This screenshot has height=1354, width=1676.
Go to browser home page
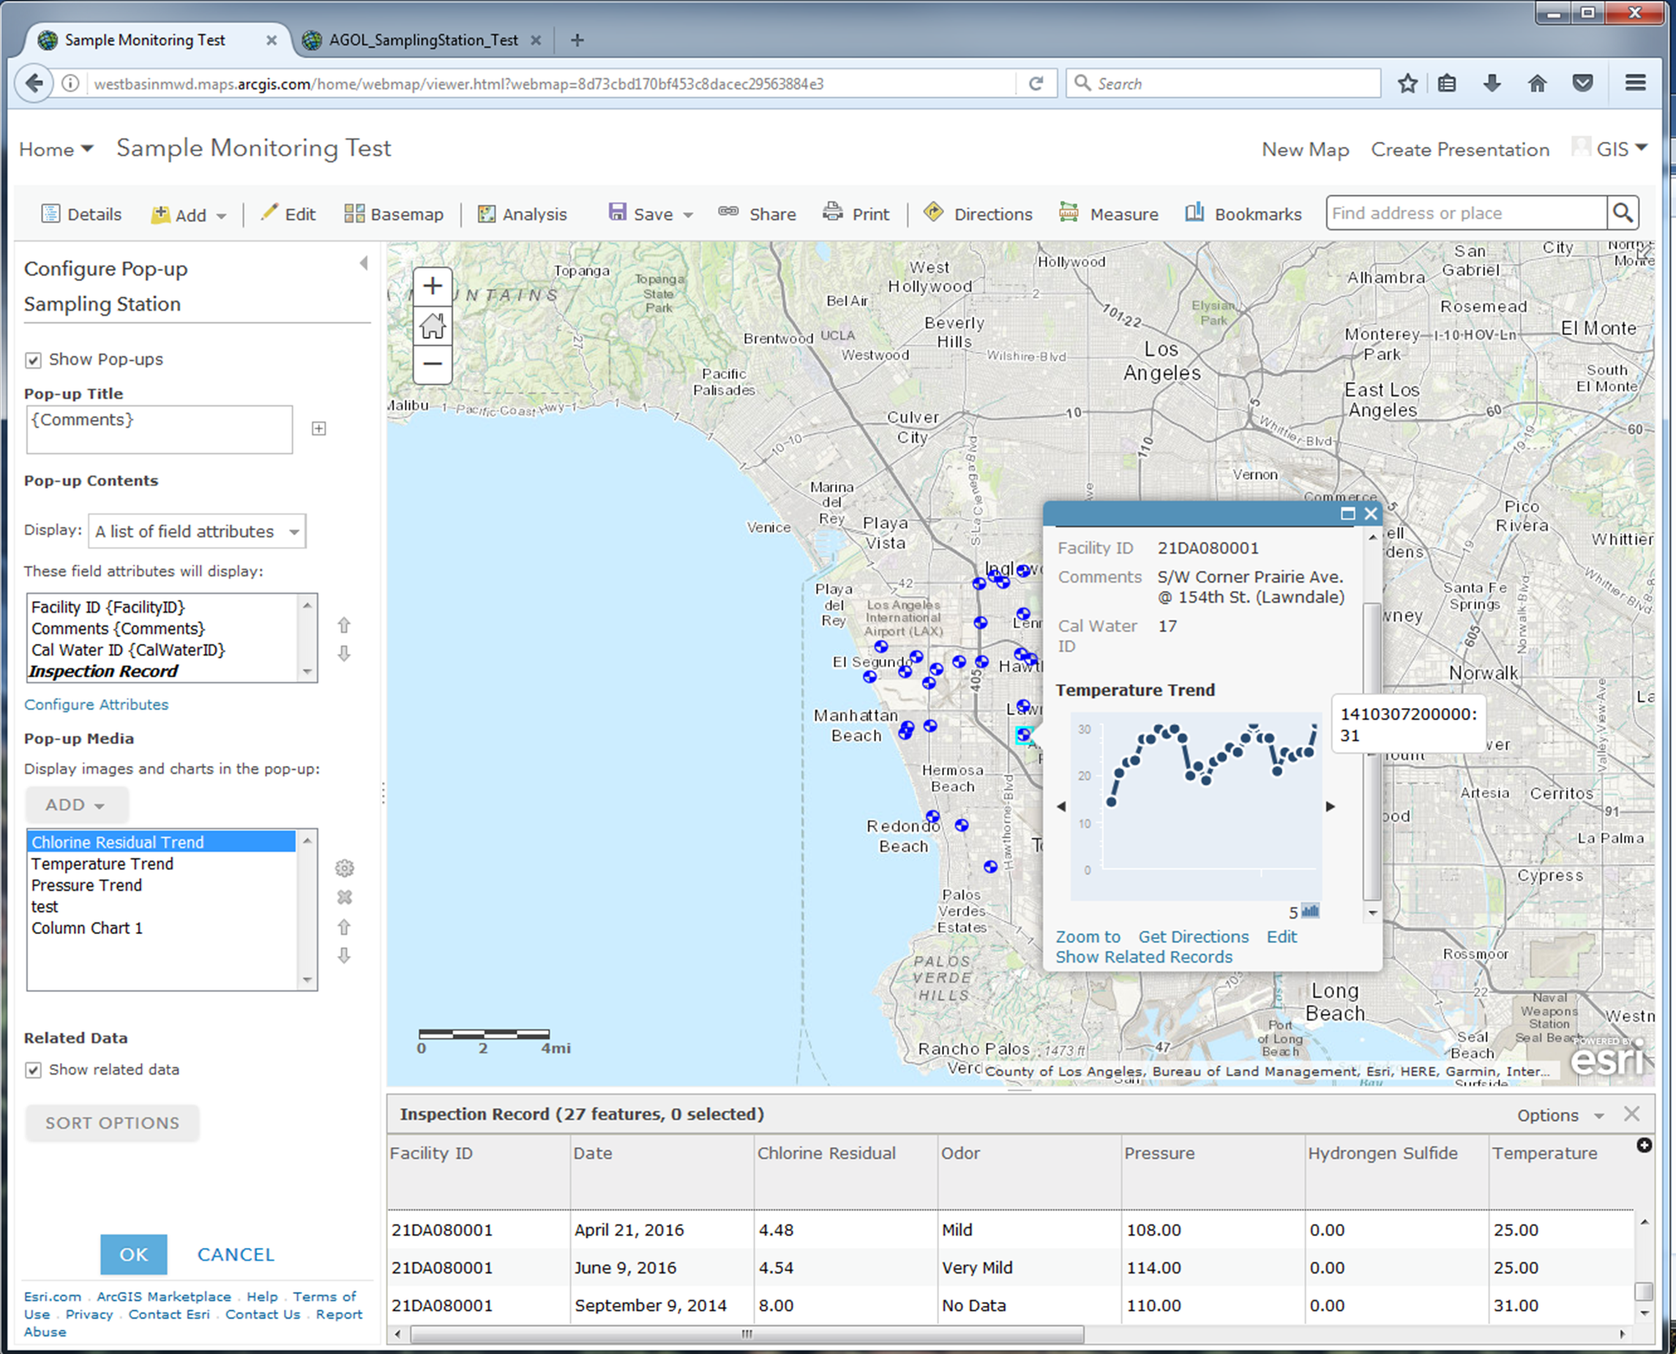pyautogui.click(x=1537, y=83)
